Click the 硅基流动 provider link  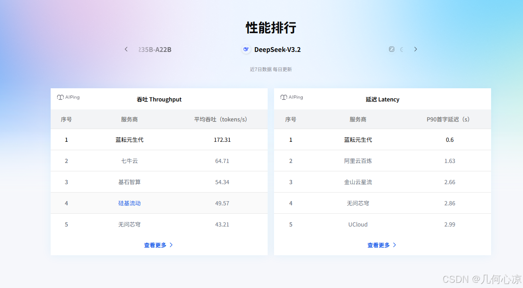(130, 203)
